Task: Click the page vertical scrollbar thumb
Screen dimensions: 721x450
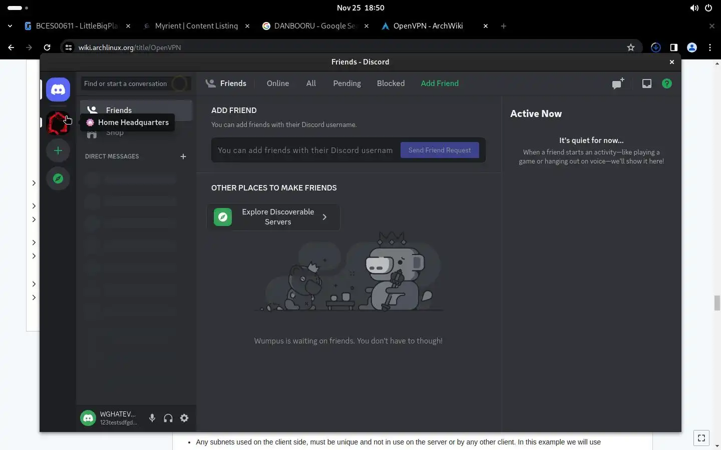Action: (717, 303)
